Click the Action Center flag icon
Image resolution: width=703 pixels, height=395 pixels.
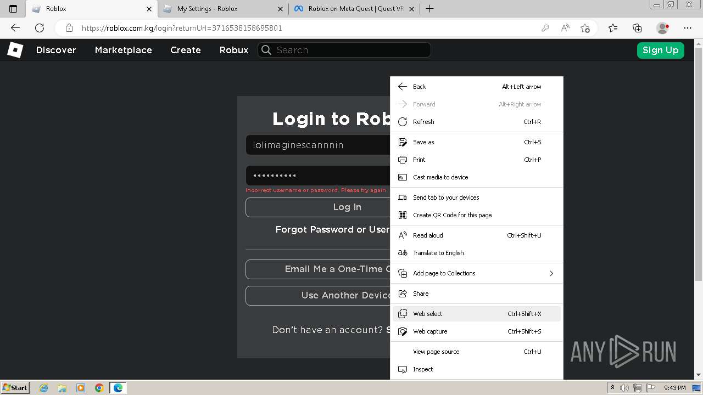coord(650,388)
